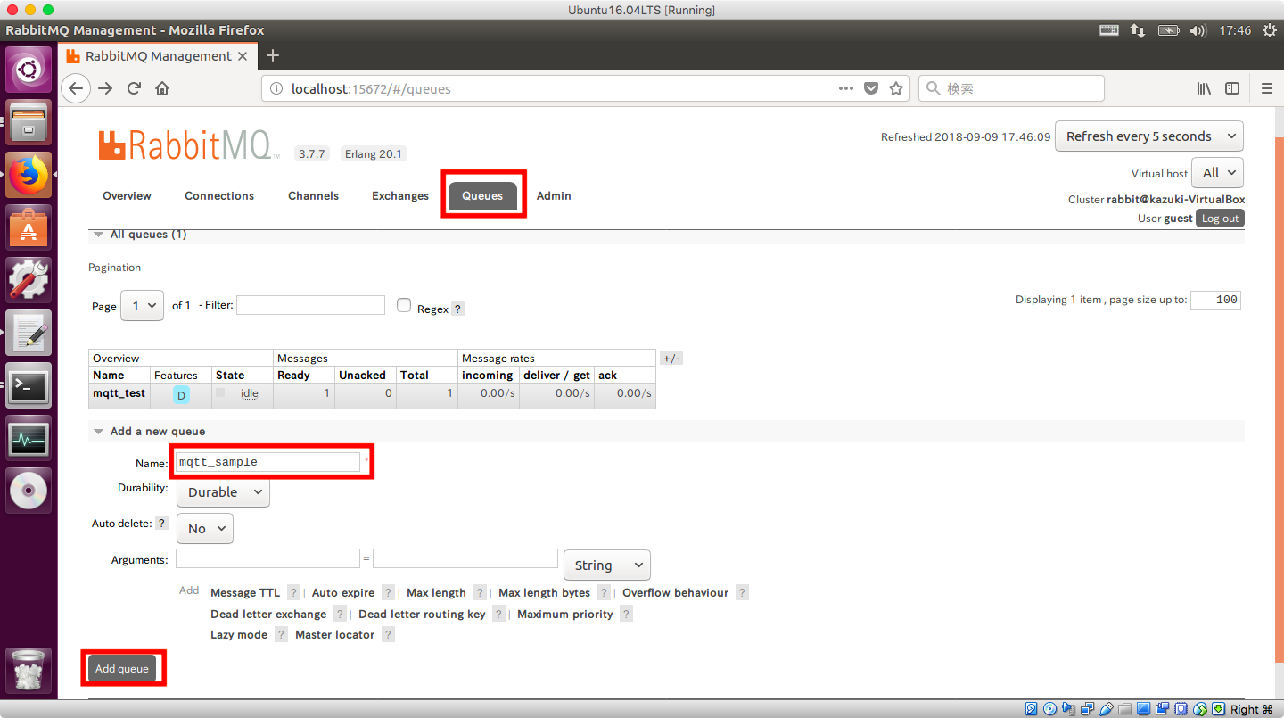Toggle the Firefox sidebar icon
The height and width of the screenshot is (718, 1284).
click(x=1232, y=88)
